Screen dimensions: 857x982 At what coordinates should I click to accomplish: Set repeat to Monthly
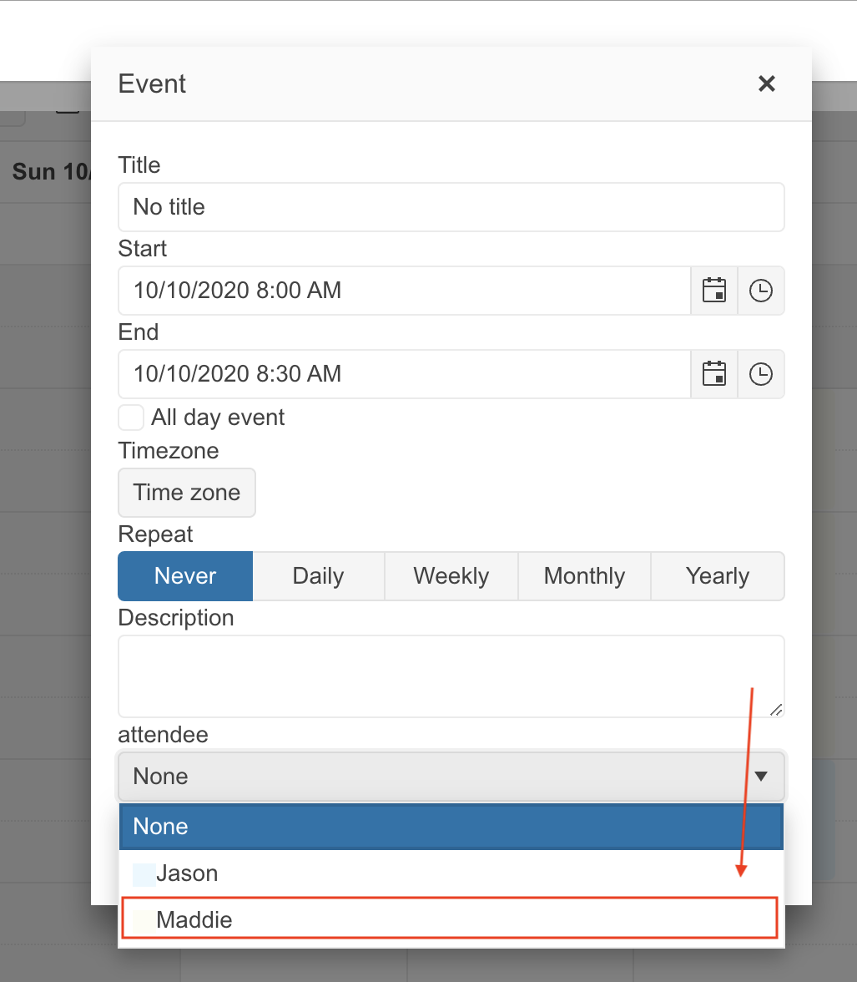(x=584, y=576)
